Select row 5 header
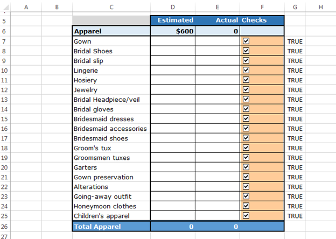336x239 pixels. pos(4,21)
